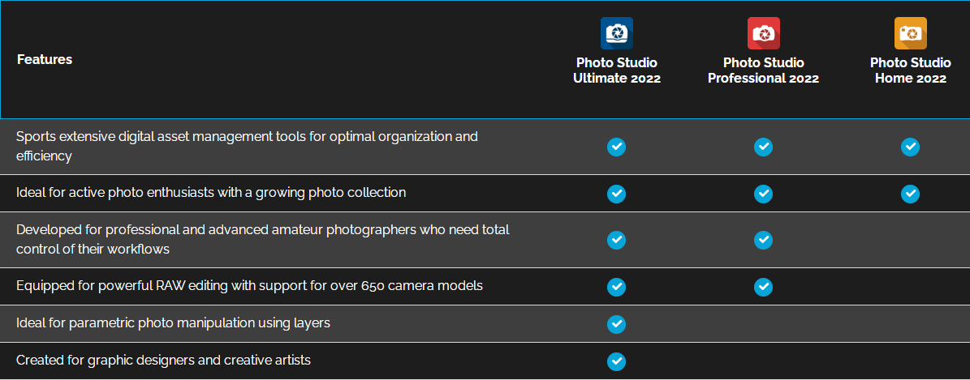Select the Photo Studio Home 2022 heading

pyautogui.click(x=911, y=70)
